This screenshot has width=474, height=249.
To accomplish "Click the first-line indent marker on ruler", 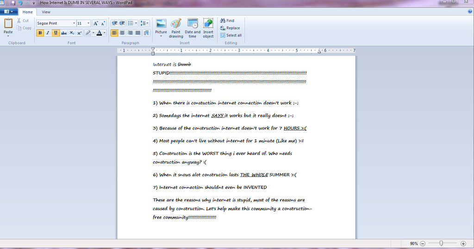I will pyautogui.click(x=153, y=49).
